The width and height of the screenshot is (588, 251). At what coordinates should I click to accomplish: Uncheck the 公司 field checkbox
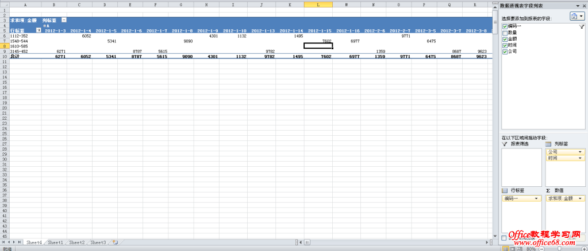[x=505, y=52]
